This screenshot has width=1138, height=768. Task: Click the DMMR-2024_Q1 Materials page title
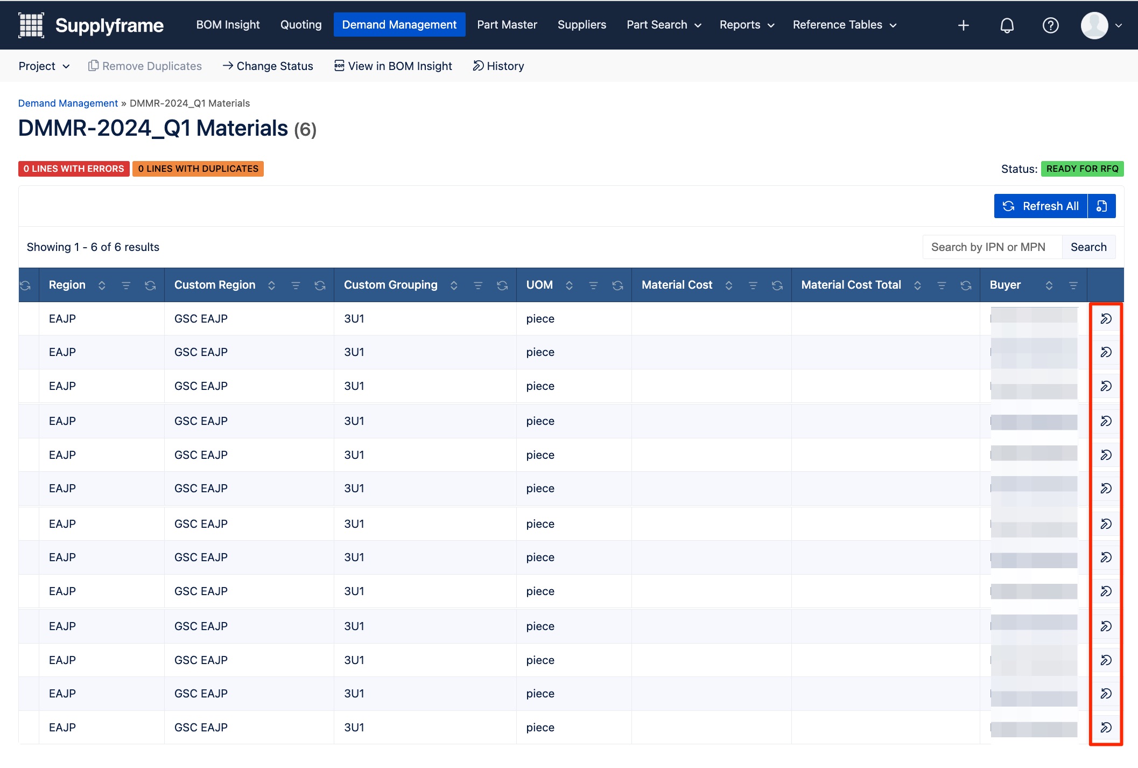click(x=153, y=129)
